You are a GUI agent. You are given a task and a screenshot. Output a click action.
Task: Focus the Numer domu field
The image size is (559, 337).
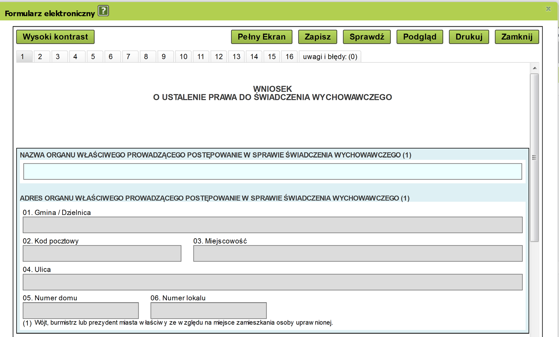point(81,311)
